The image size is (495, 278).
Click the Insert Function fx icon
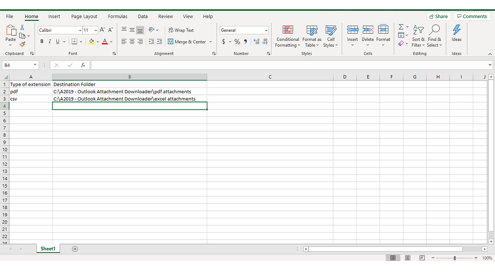pos(83,65)
